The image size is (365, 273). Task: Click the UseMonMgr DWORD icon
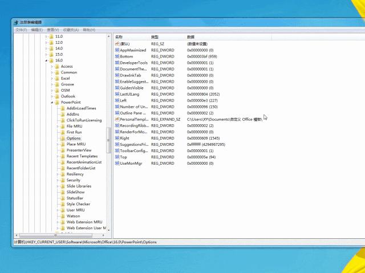pos(117,163)
